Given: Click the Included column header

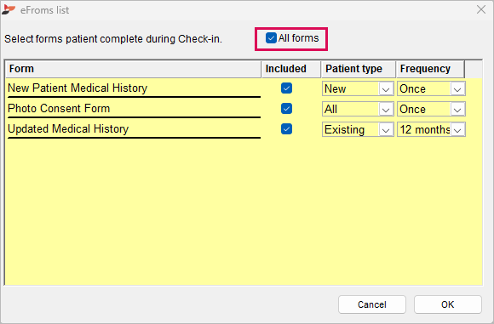Looking at the screenshot, I should (291, 69).
